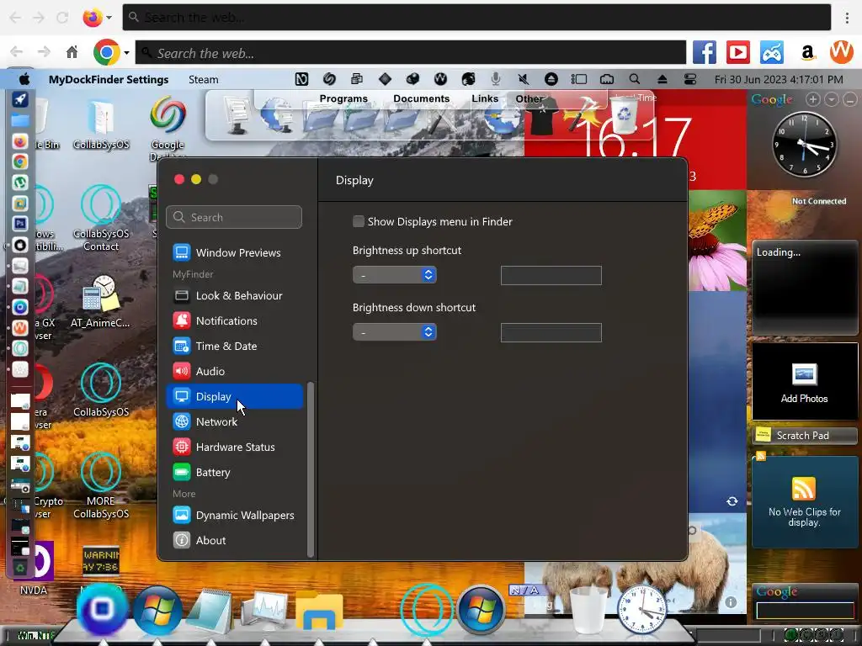
Task: Click the game controller shortcut icon
Action: [x=772, y=53]
